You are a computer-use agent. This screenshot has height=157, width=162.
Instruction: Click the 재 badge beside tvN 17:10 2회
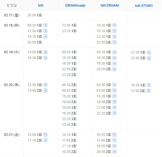[45, 140]
